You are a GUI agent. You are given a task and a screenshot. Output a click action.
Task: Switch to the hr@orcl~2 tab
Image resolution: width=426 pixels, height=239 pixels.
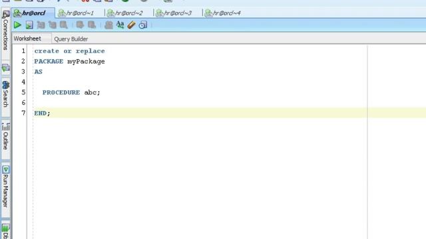pos(125,13)
